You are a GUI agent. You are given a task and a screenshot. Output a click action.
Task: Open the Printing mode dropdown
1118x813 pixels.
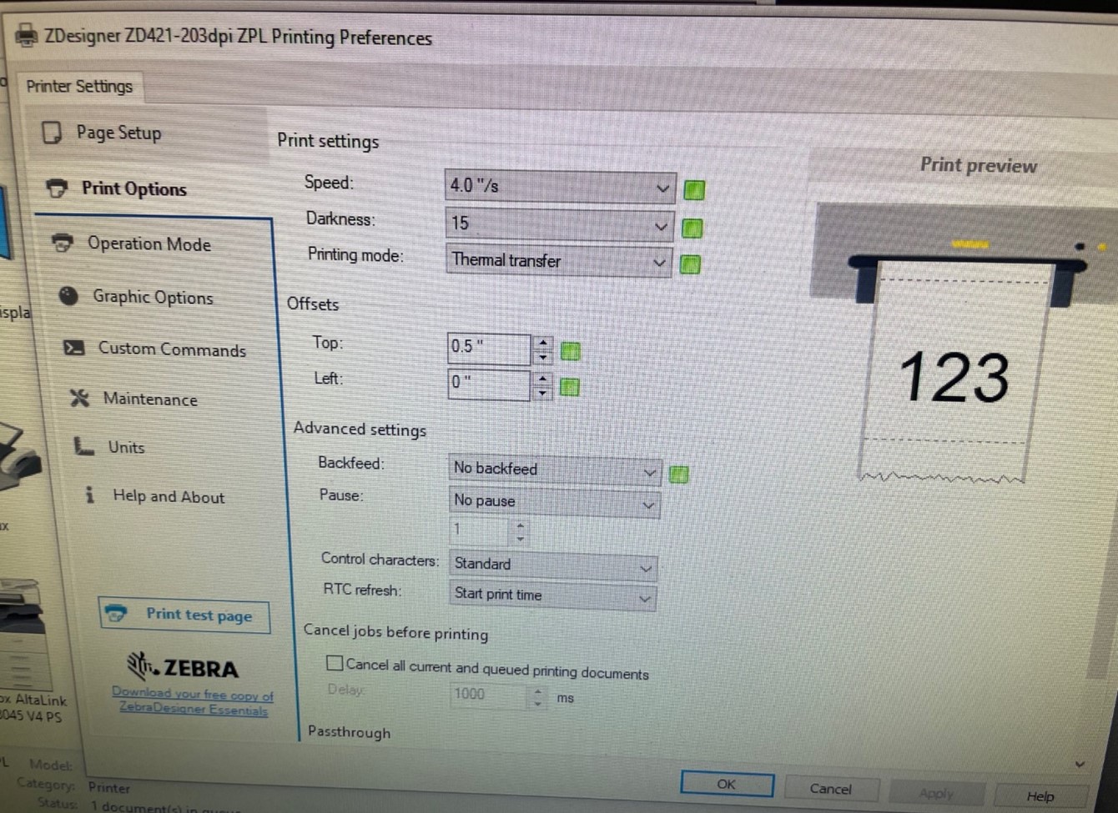[558, 261]
